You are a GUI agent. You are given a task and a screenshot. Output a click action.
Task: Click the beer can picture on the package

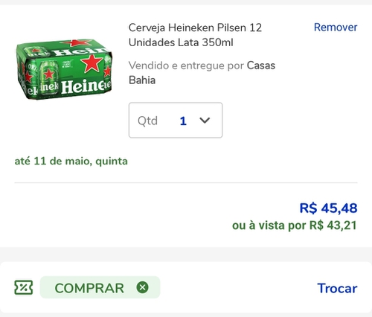coord(49,78)
